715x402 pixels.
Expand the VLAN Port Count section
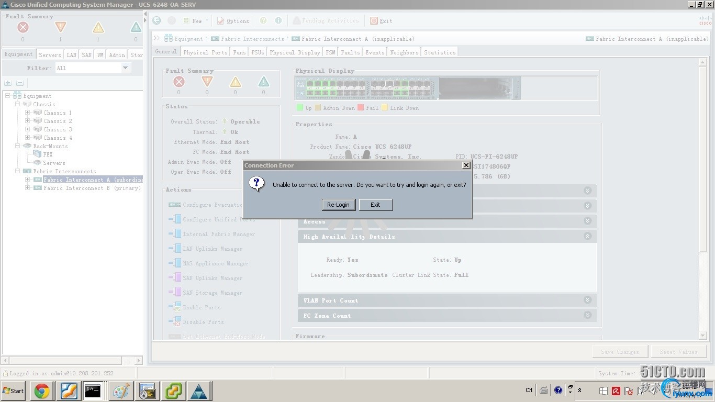click(x=587, y=300)
